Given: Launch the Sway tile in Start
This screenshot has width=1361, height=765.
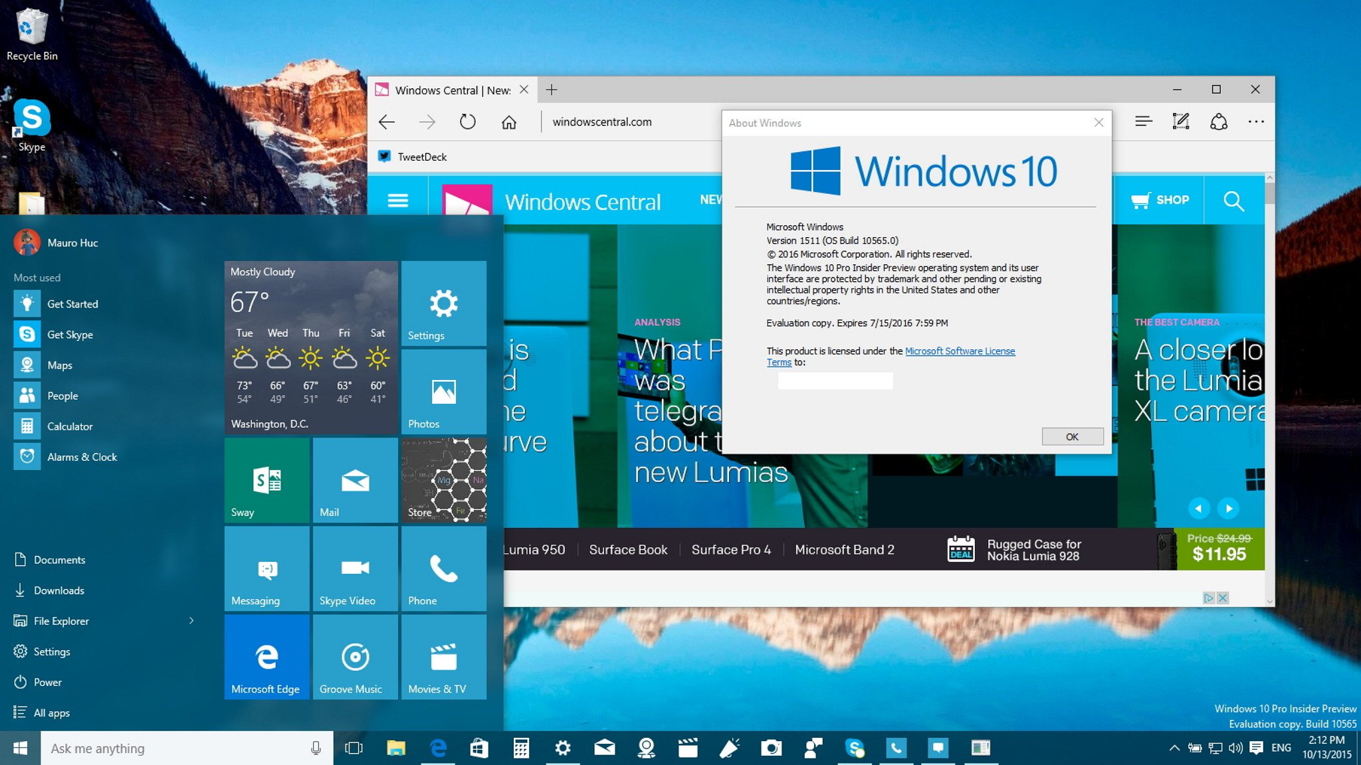Looking at the screenshot, I should click(x=267, y=480).
